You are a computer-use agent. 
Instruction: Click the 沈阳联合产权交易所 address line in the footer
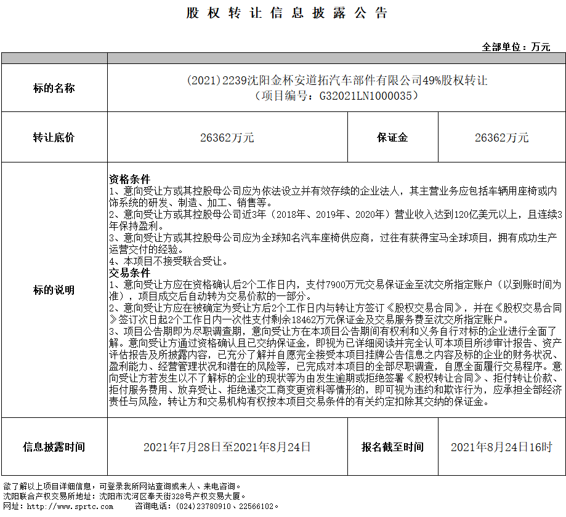click(x=123, y=495)
